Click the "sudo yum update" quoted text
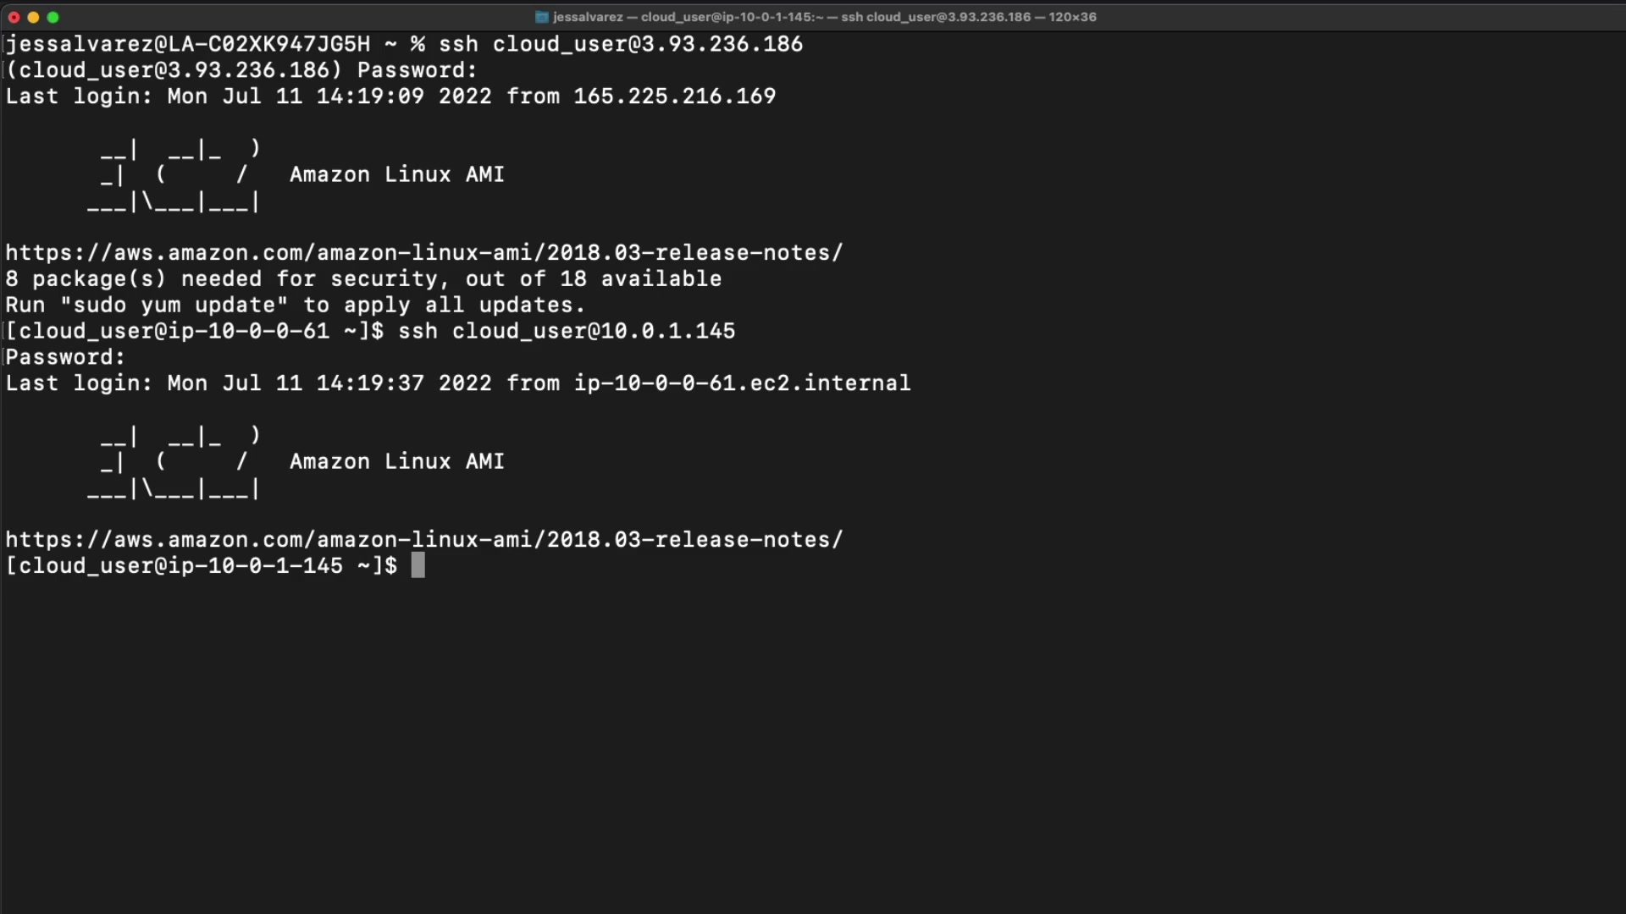1626x914 pixels. pyautogui.click(x=174, y=306)
